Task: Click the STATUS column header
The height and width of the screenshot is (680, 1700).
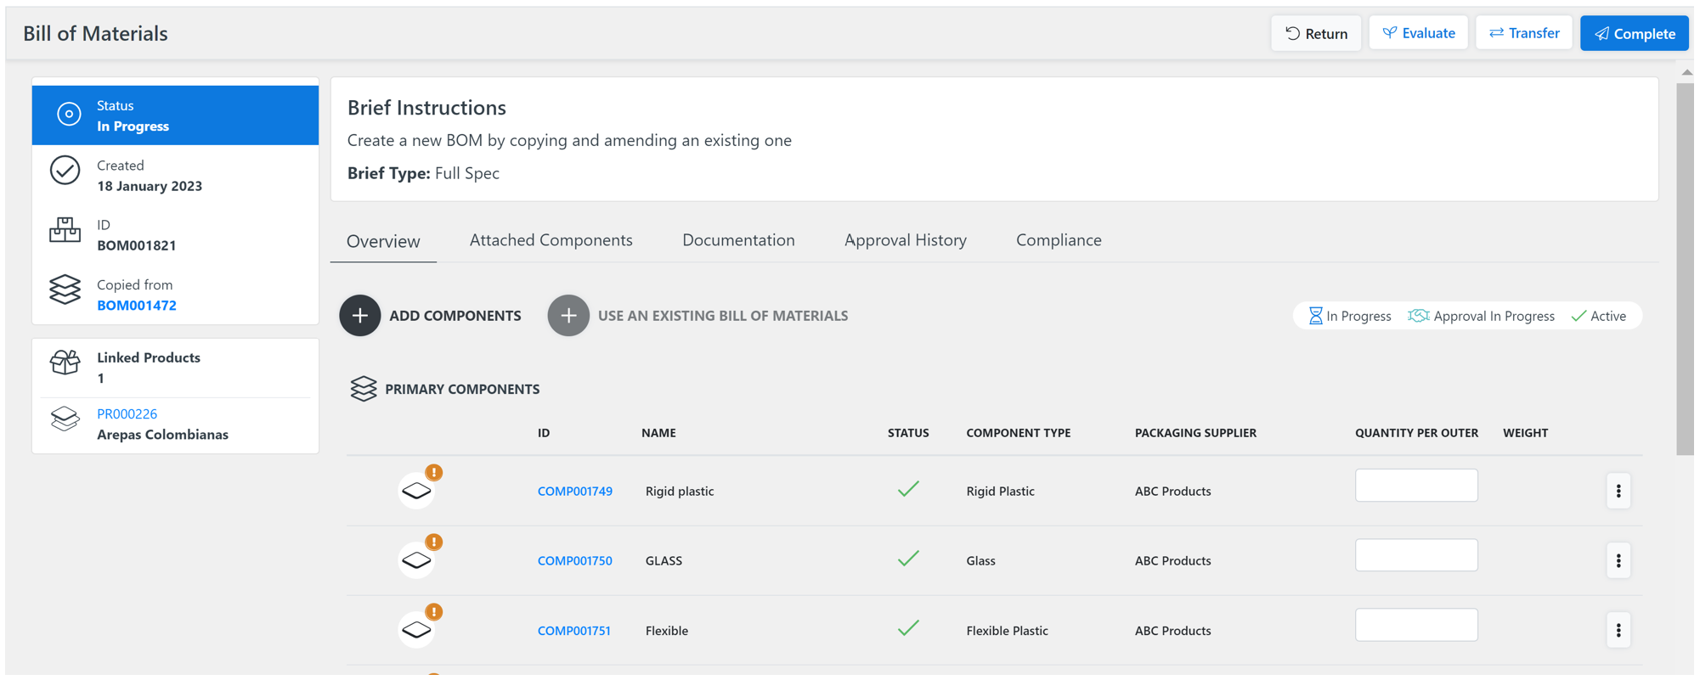Action: (908, 433)
